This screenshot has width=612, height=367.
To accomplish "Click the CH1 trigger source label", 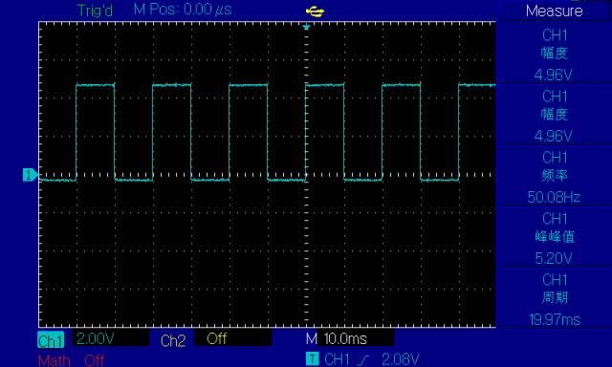I will [x=337, y=359].
